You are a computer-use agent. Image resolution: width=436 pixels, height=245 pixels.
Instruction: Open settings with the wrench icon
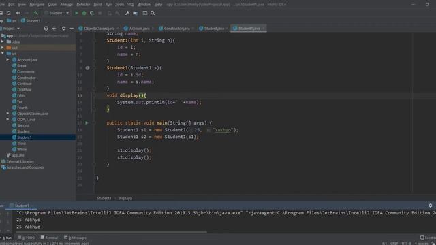click(x=127, y=13)
